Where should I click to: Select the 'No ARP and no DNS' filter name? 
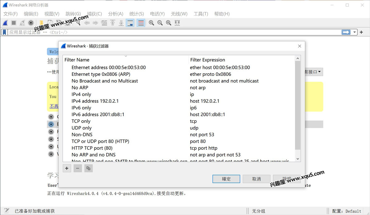click(x=93, y=155)
